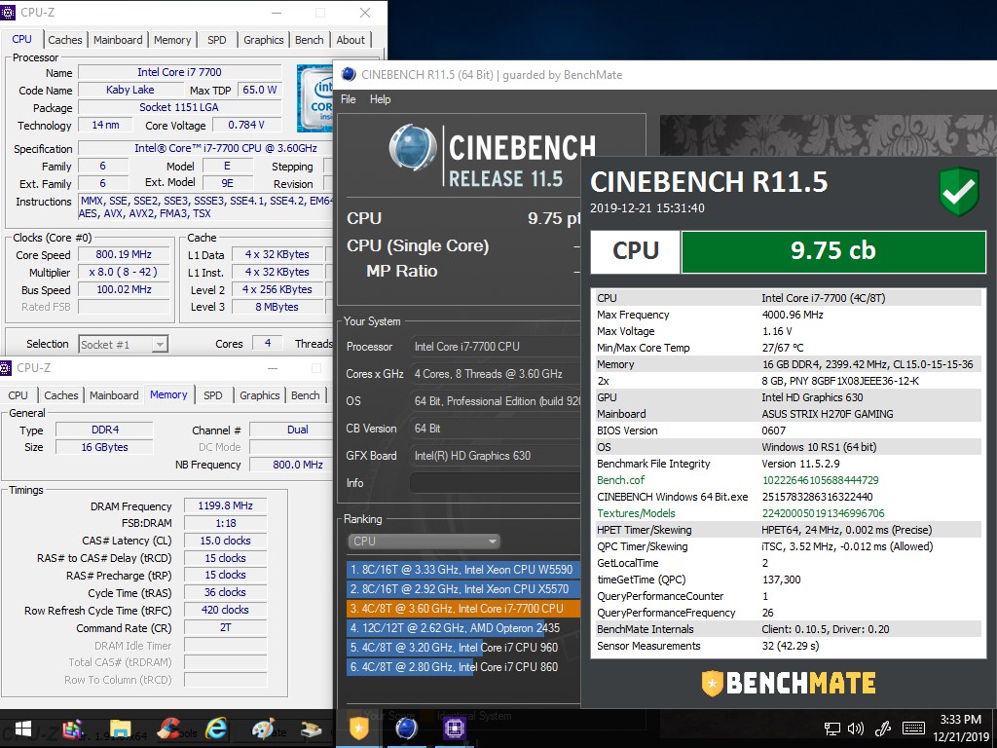
Task: Open the touch keyboard tray icon
Action: pos(913,729)
